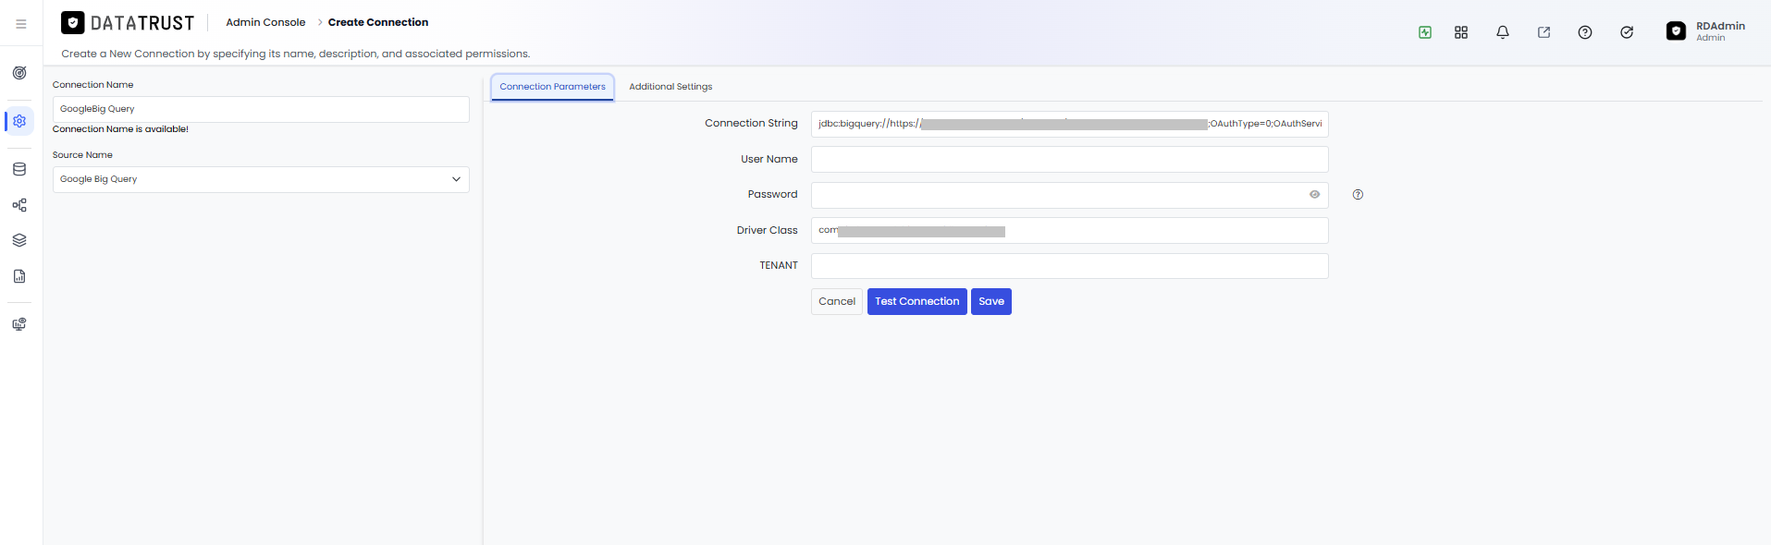Focus the TENANT field
The width and height of the screenshot is (1771, 545).
pos(1070,266)
